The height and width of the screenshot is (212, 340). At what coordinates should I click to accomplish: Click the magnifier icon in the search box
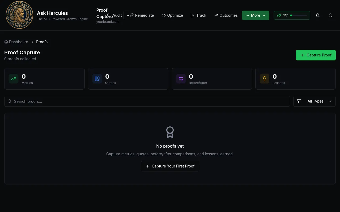point(10,101)
